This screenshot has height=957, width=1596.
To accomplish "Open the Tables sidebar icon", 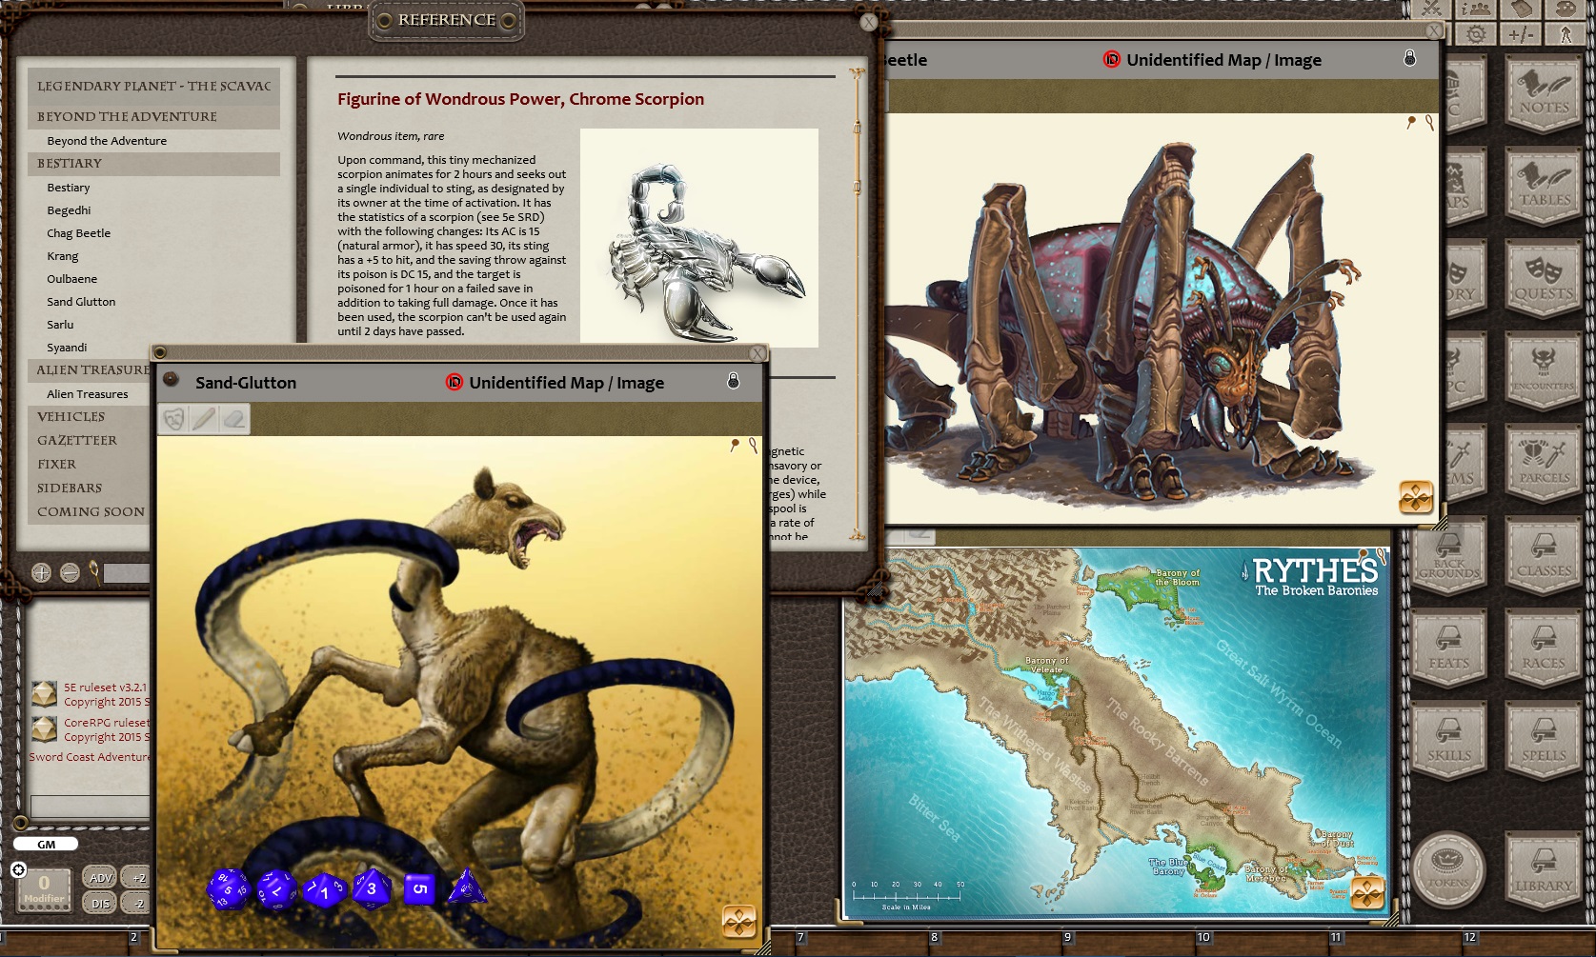I will [x=1544, y=189].
